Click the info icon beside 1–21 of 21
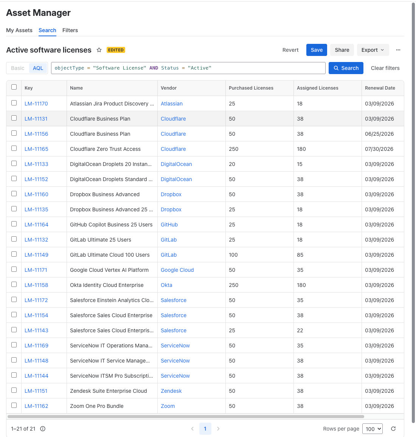Screen dimensions: 416x437 (x=43, y=429)
